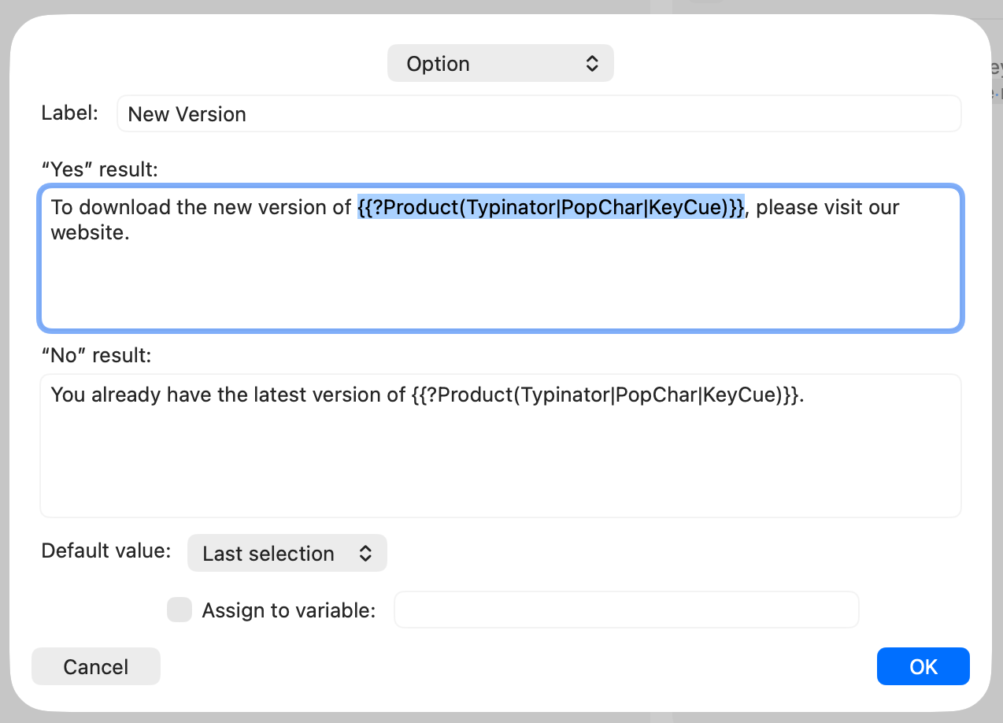Screen dimensions: 1003x723
Task: Confirm the dialog with OK
Action: coord(923,666)
